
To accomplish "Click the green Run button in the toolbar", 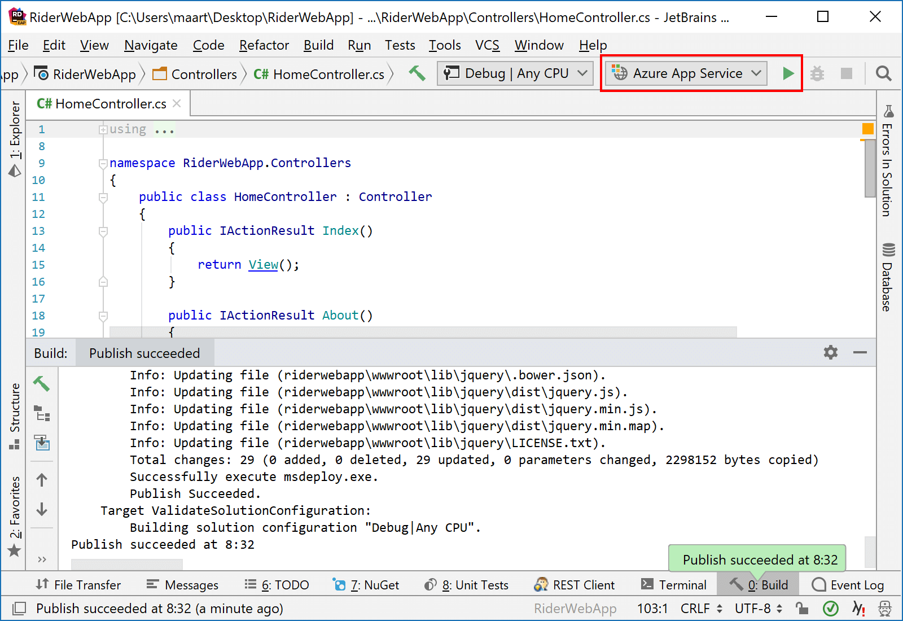I will [788, 73].
